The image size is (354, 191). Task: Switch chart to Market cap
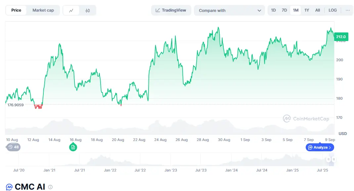pyautogui.click(x=43, y=10)
